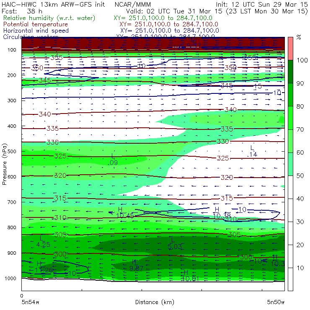Click the pressure axis tick '500'
Viewport: 310px width, 310px height.
pos(12,151)
